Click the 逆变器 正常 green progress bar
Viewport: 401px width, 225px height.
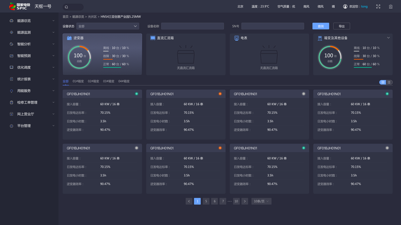[112, 67]
